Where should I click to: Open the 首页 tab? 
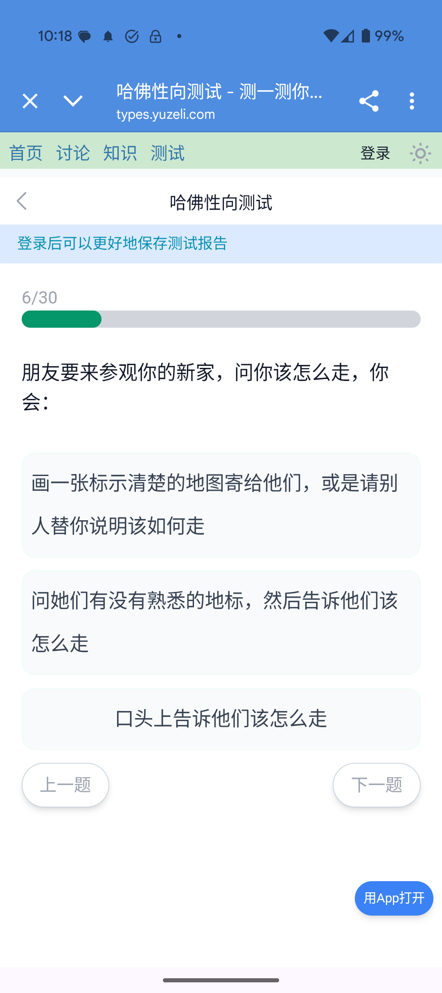[26, 154]
